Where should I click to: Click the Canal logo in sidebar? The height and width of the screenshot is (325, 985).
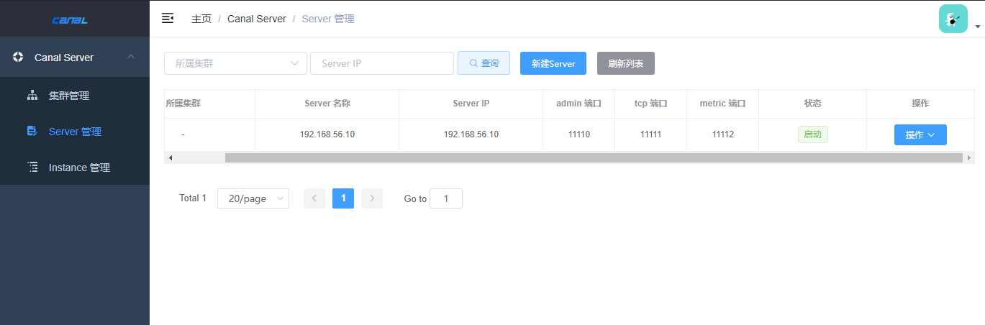pyautogui.click(x=70, y=20)
